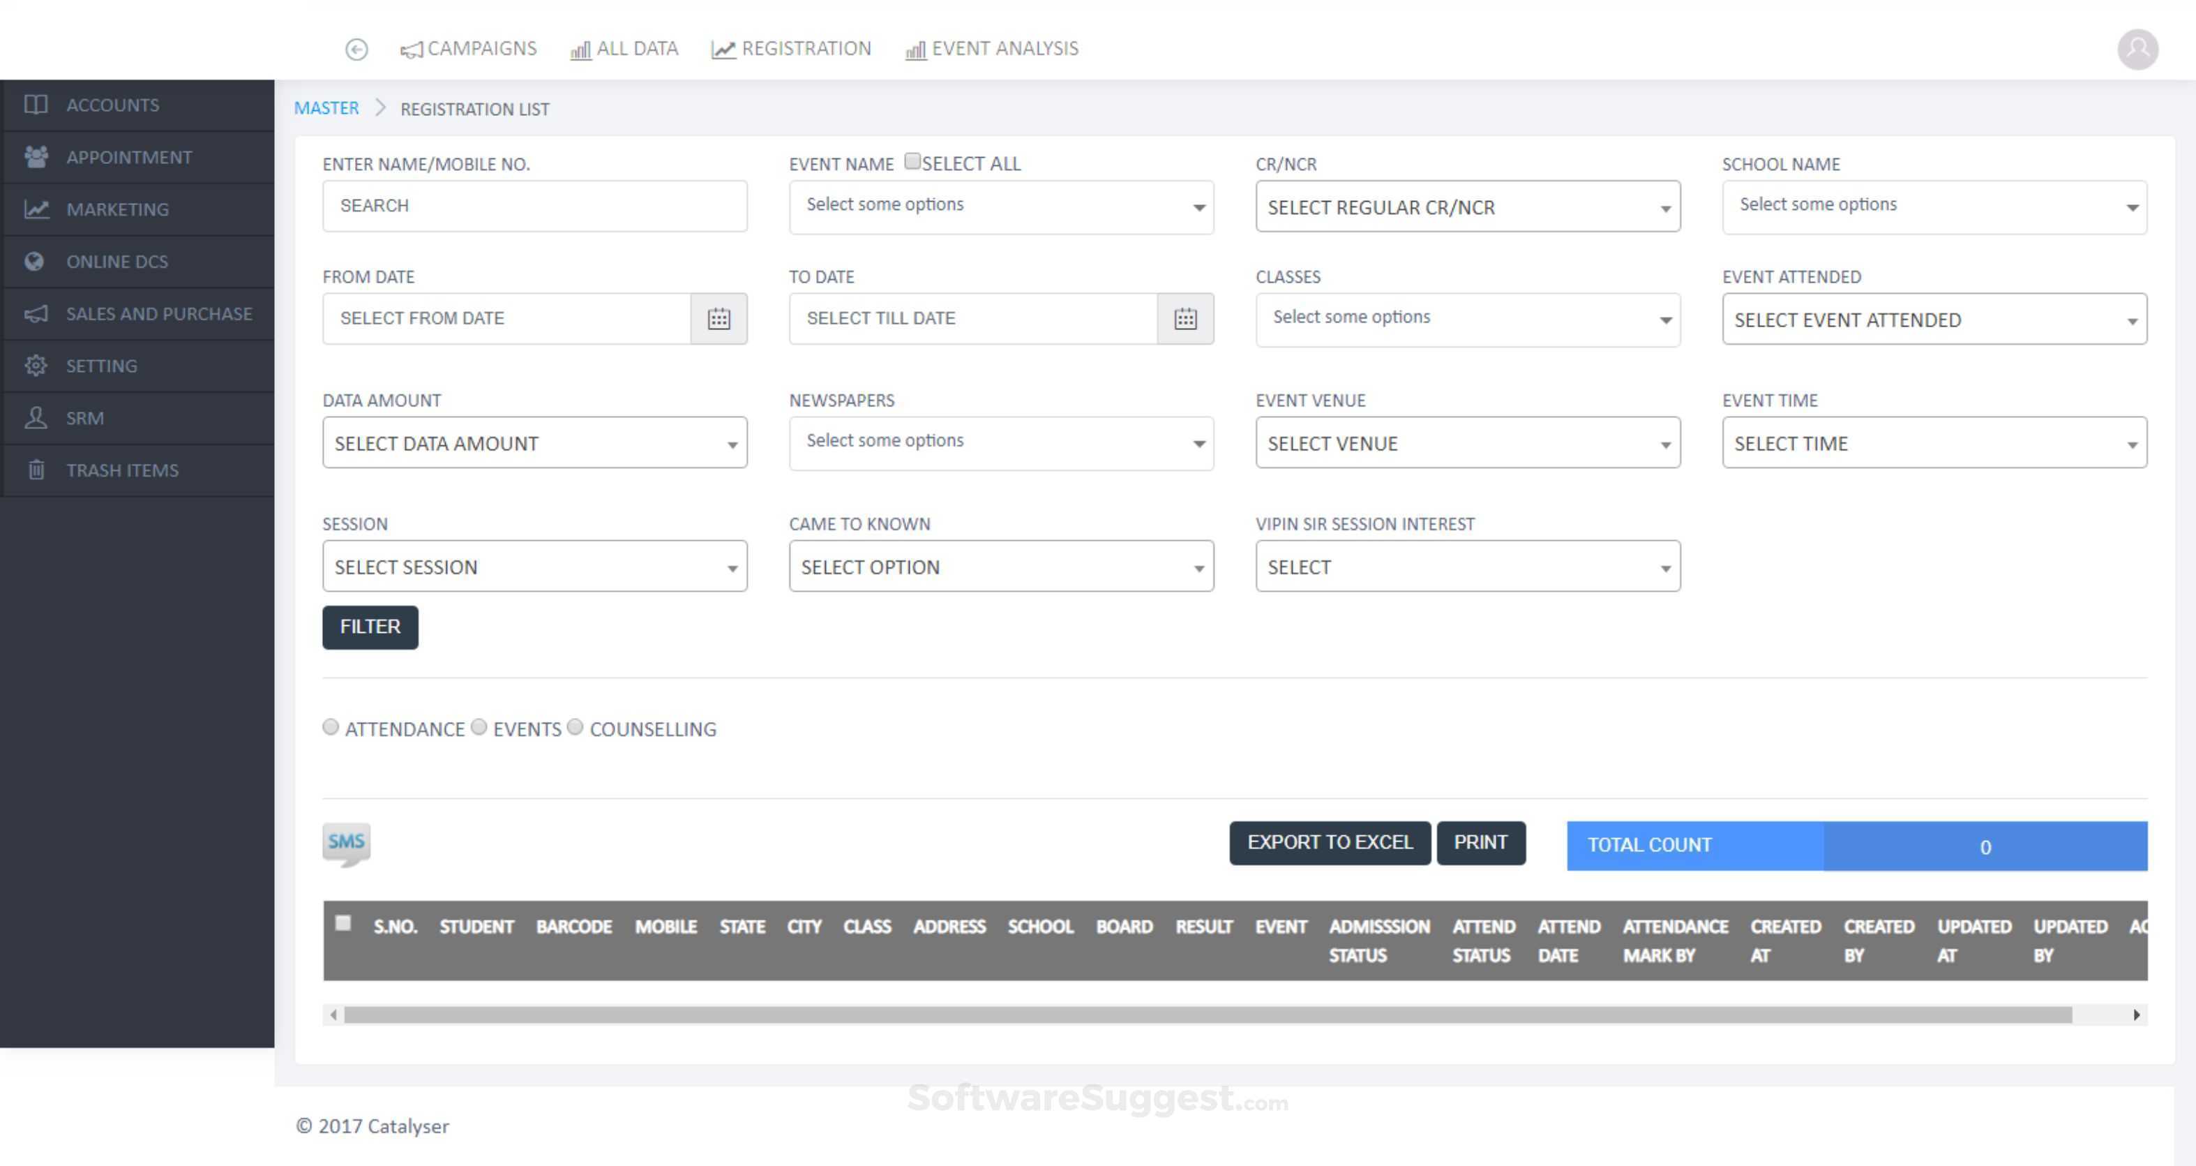Screen dimensions: 2196x1166
Task: Open the Select Venue dropdown
Action: (1467, 442)
